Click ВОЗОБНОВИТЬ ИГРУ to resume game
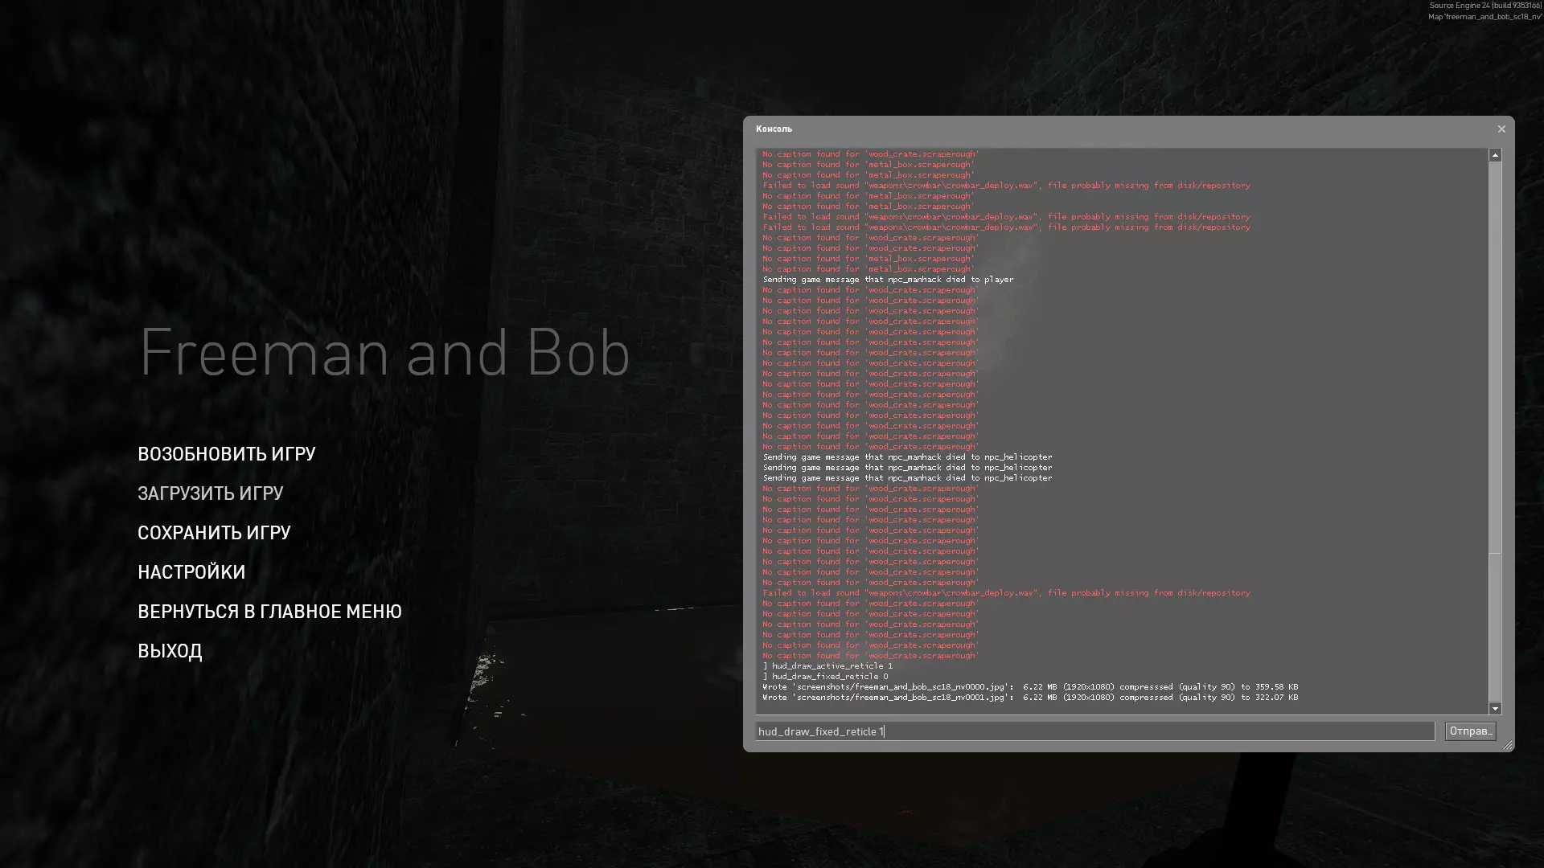The width and height of the screenshot is (1544, 868). pos(226,454)
